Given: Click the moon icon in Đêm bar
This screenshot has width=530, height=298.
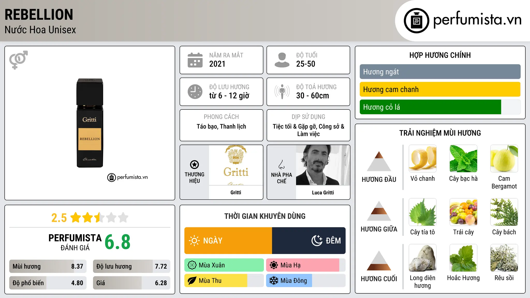Looking at the screenshot, I should [317, 241].
